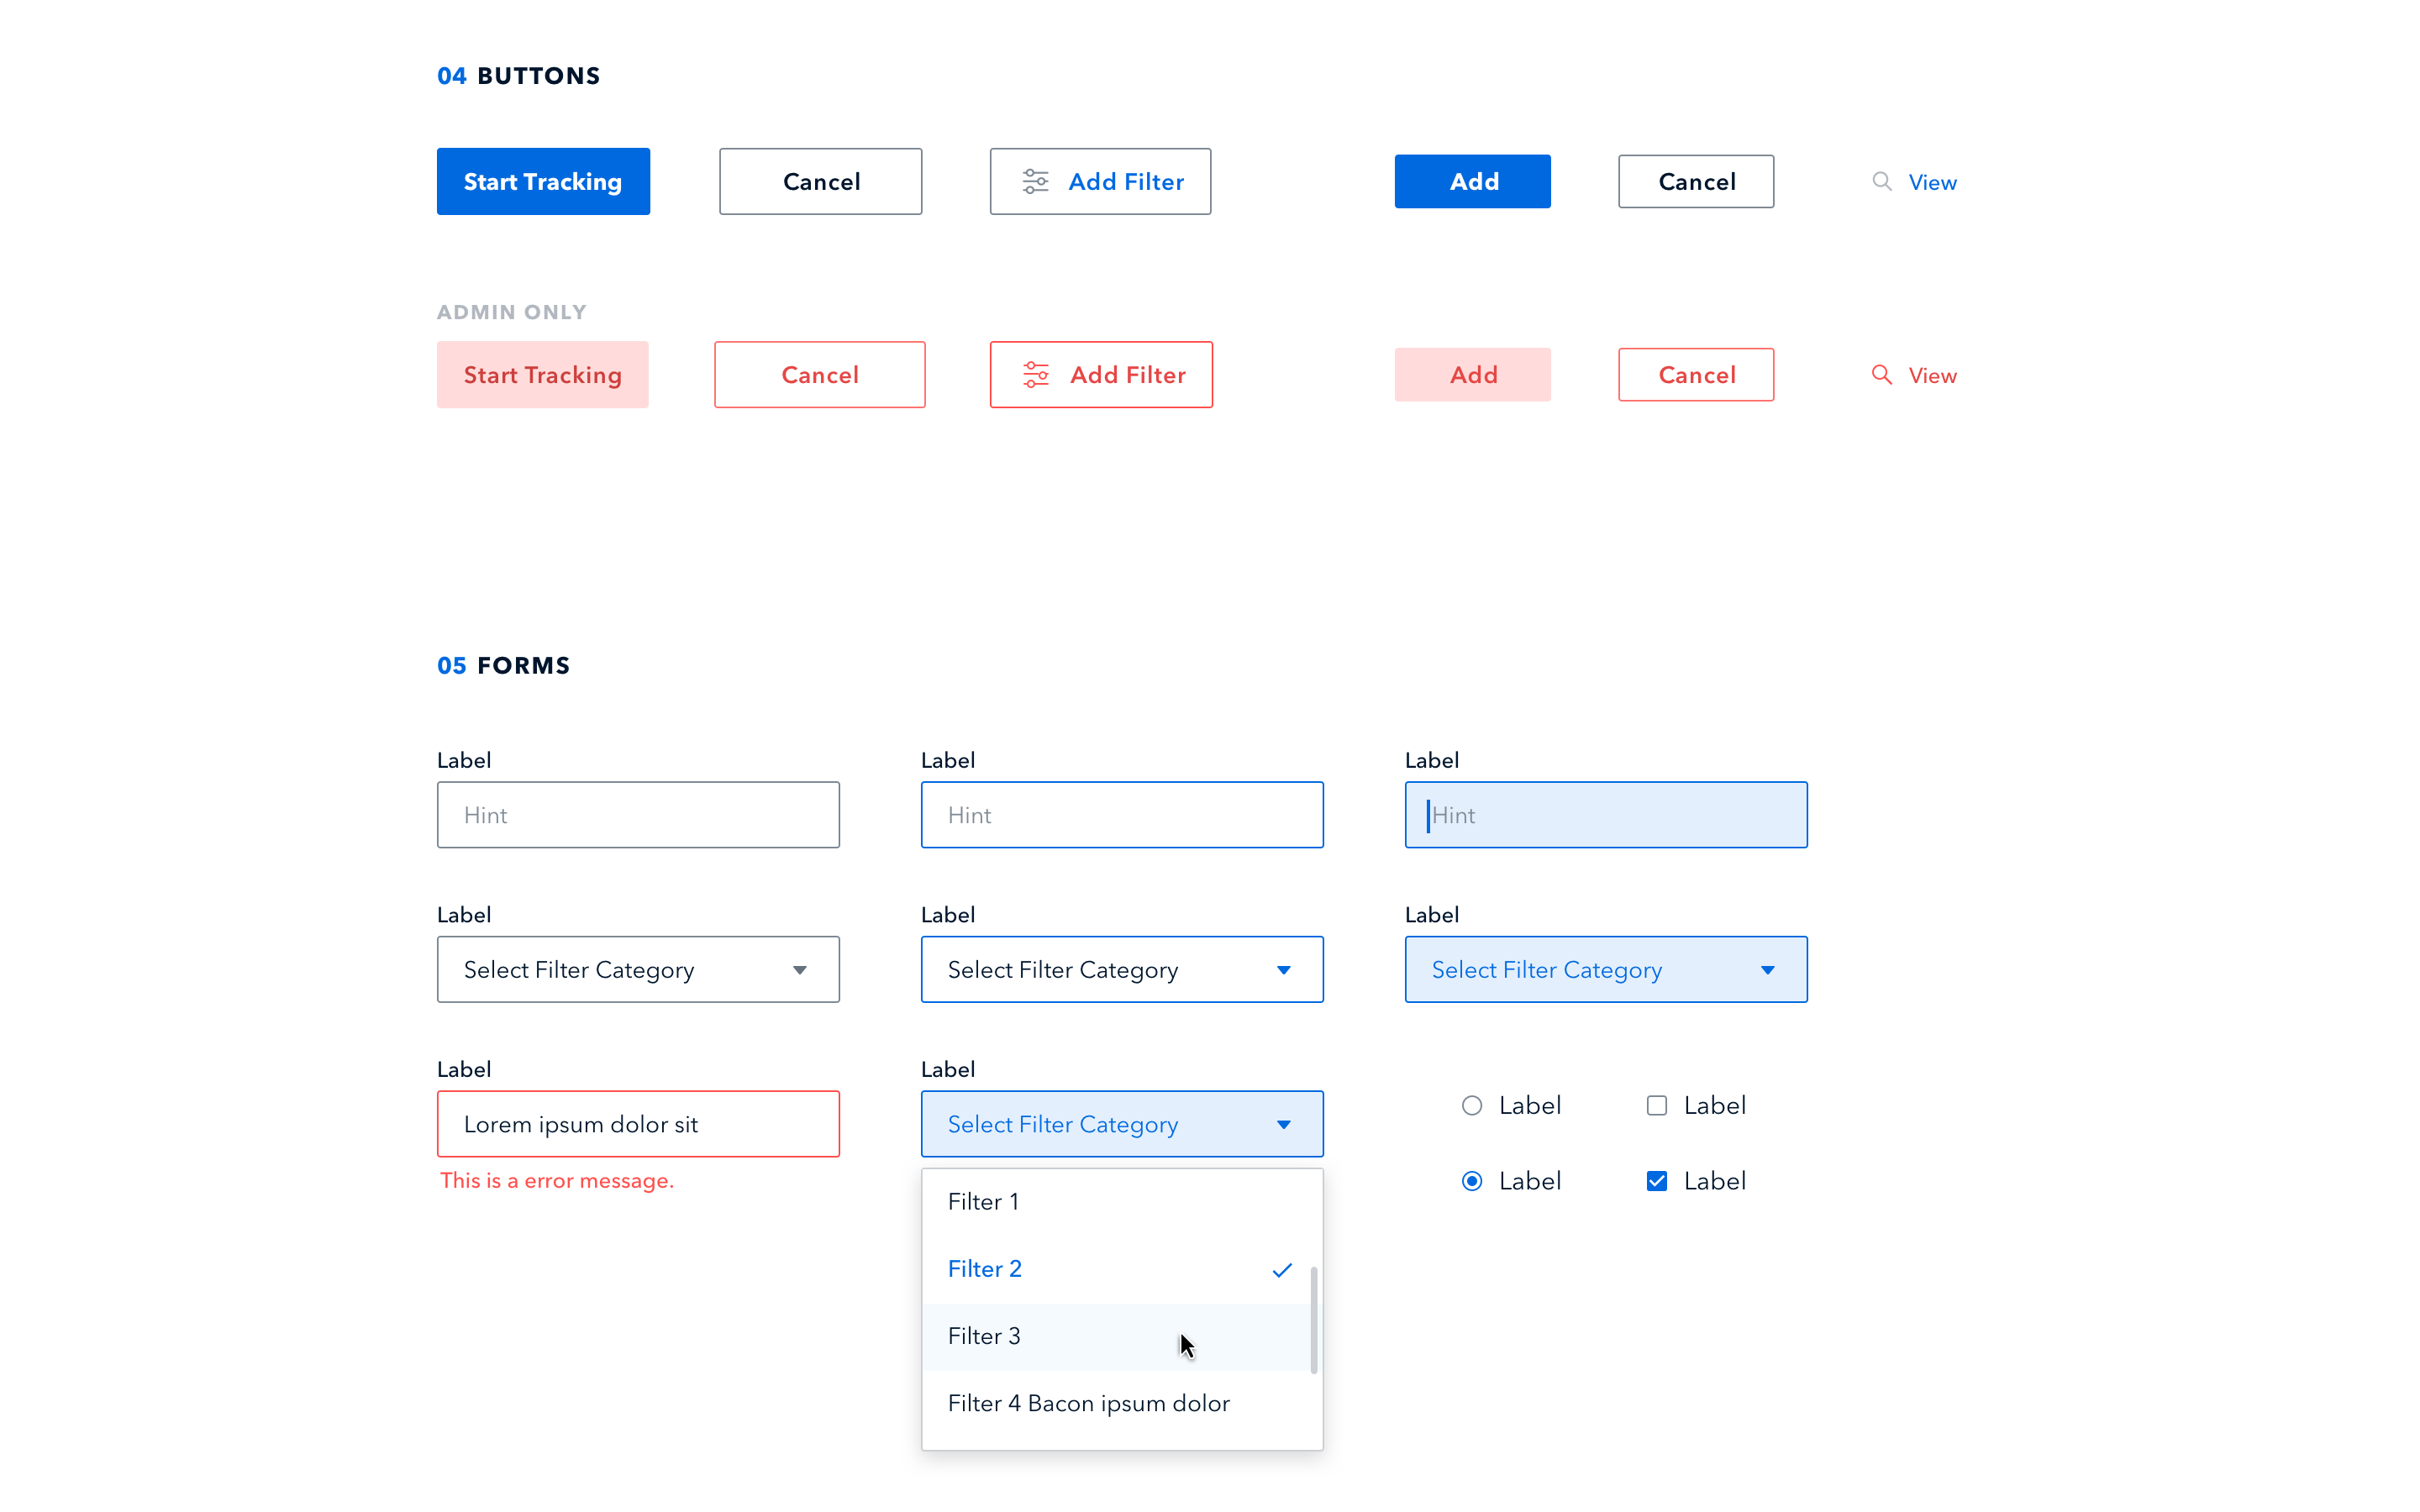This screenshot has height=1512, width=2420.
Task: Click the dropdown arrow on third Label Select Filter Category
Action: point(1770,969)
